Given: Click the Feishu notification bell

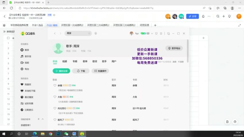Looking at the screenshot, I should (203, 16).
